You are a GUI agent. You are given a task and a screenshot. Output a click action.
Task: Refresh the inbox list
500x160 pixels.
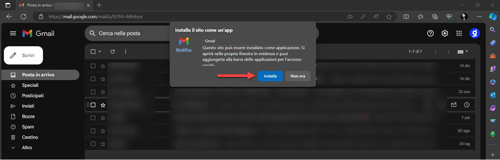[112, 52]
